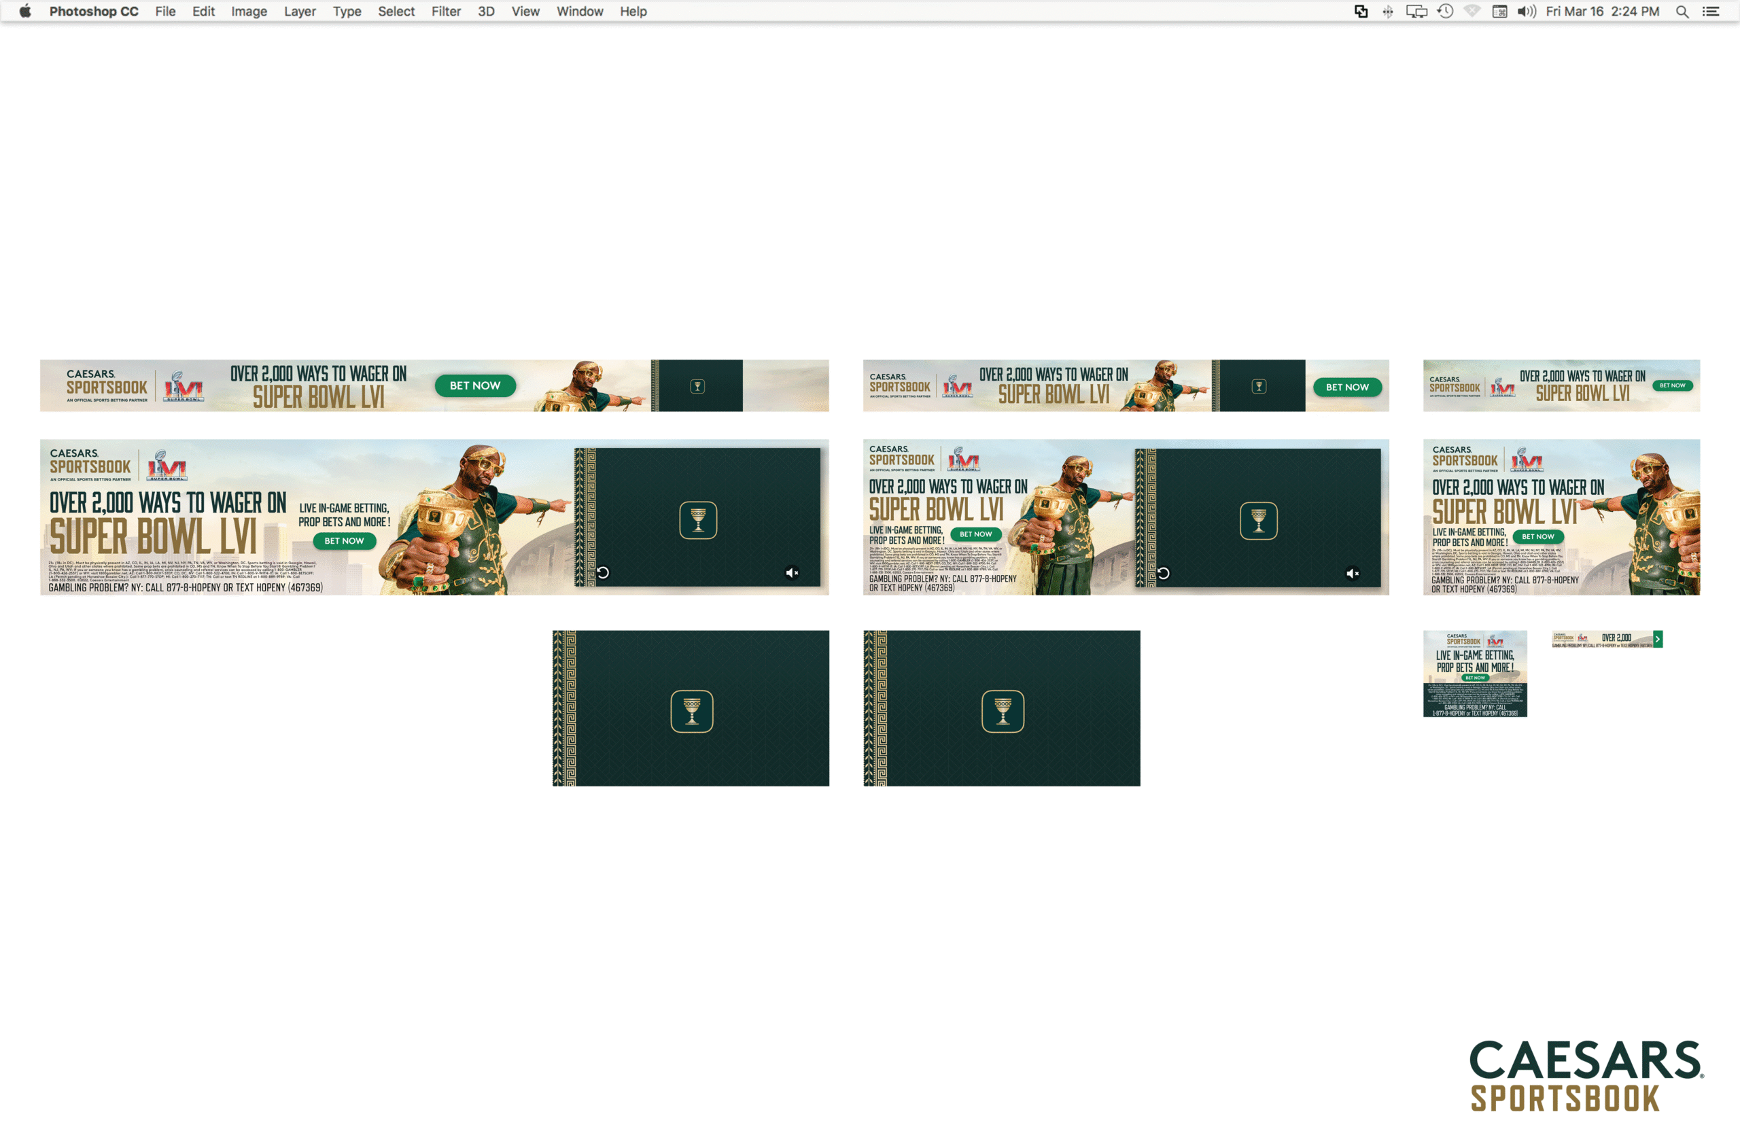Click green arrow on small mobile banner
This screenshot has height=1146, width=1740.
point(1658,639)
